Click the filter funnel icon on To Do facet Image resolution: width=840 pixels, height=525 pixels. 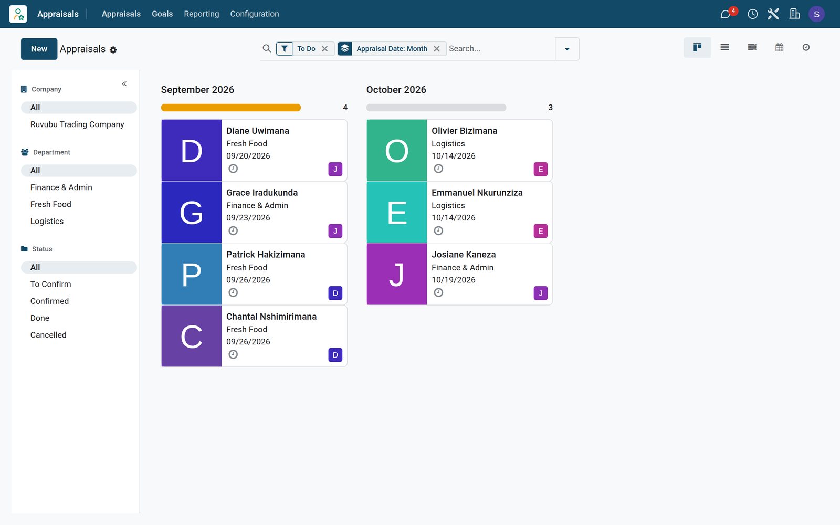(x=284, y=48)
